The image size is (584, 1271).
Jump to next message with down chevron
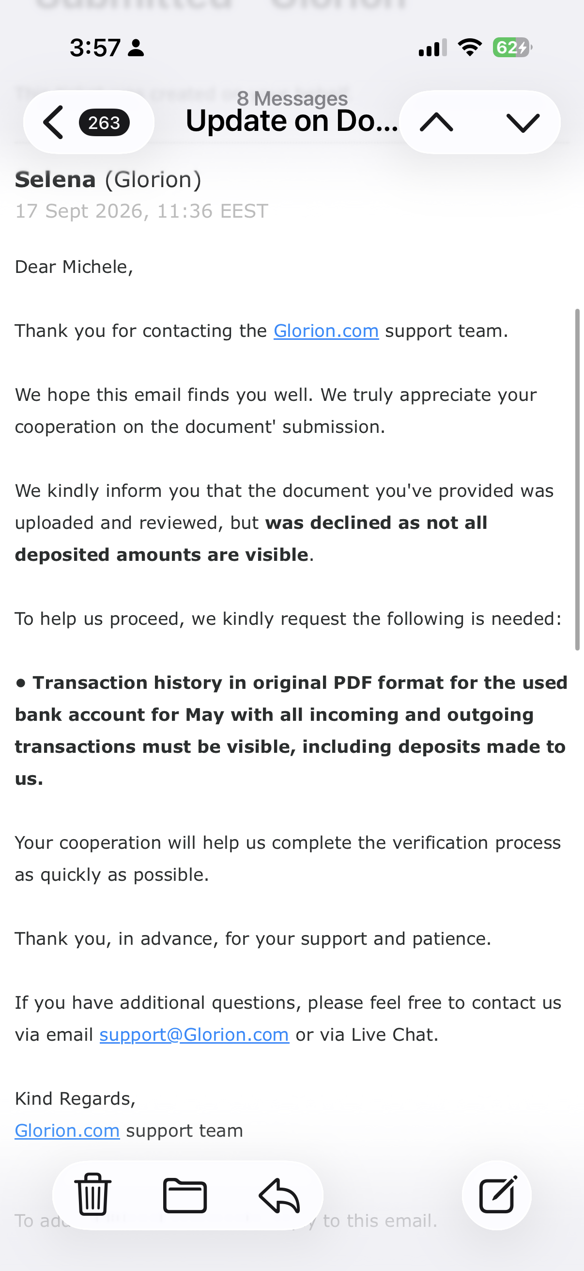523,122
